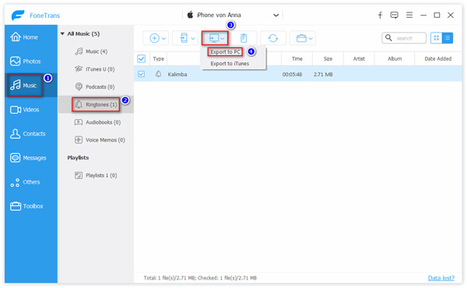Collapse the All Music tree
Screen dimensions: 467x288
click(x=62, y=34)
